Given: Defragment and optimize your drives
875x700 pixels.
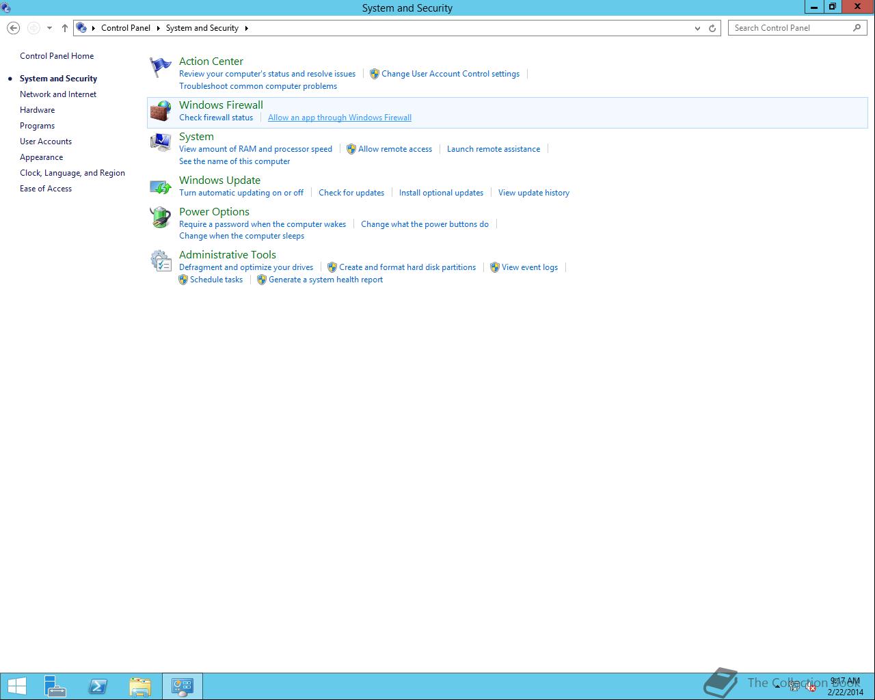Looking at the screenshot, I should [x=246, y=267].
